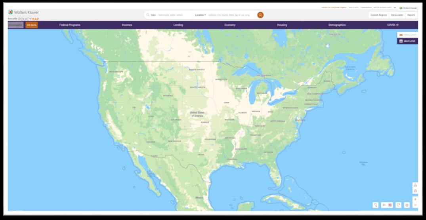Click the compass north reset icon

click(x=390, y=205)
